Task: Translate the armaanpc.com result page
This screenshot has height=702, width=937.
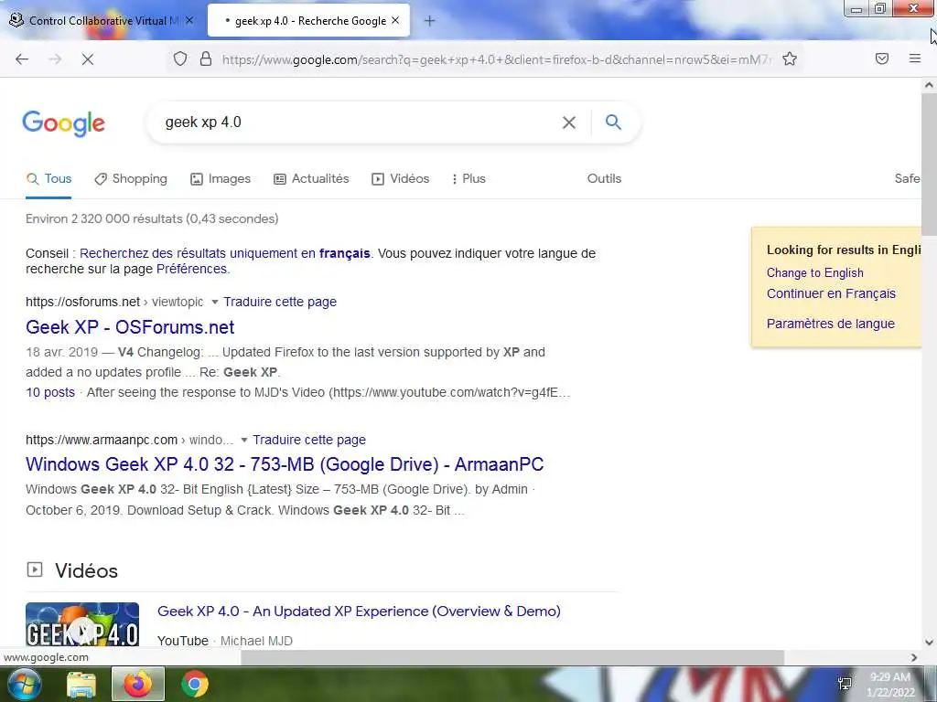Action: click(309, 440)
